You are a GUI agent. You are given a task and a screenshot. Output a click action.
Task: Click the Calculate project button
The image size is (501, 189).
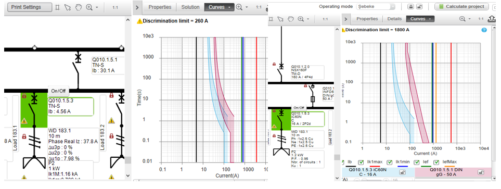click(x=461, y=6)
